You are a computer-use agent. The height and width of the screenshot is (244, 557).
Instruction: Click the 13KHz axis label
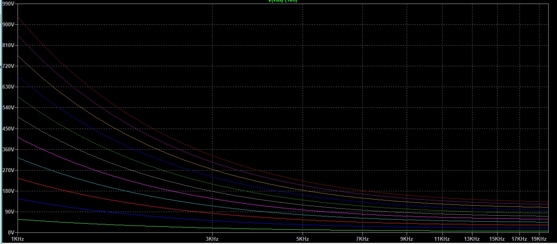(472, 239)
